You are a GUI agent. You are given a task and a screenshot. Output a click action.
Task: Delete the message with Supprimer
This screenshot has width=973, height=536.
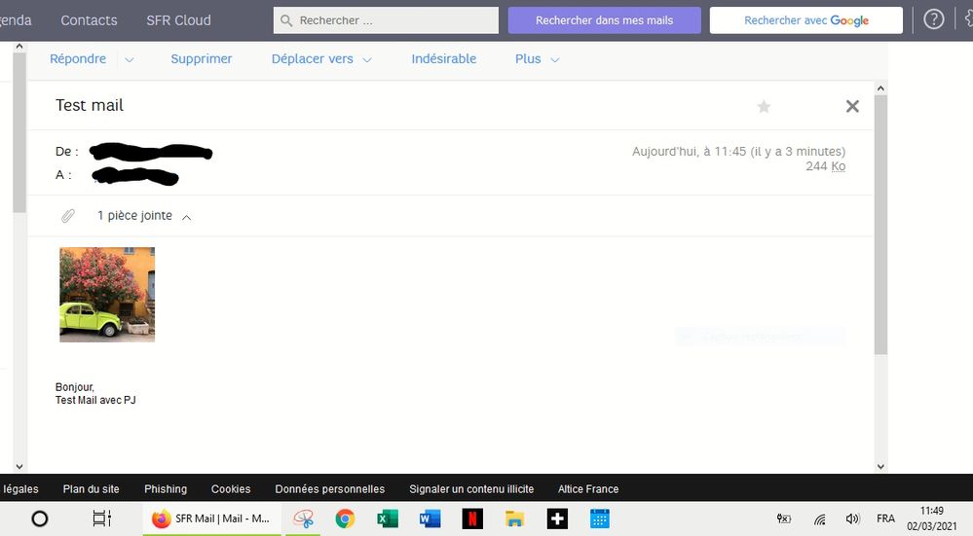pyautogui.click(x=201, y=59)
